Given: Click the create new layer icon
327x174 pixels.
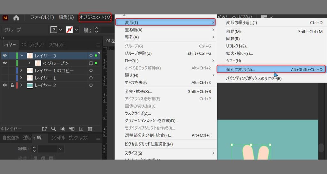Looking at the screenshot, I should [x=81, y=129].
